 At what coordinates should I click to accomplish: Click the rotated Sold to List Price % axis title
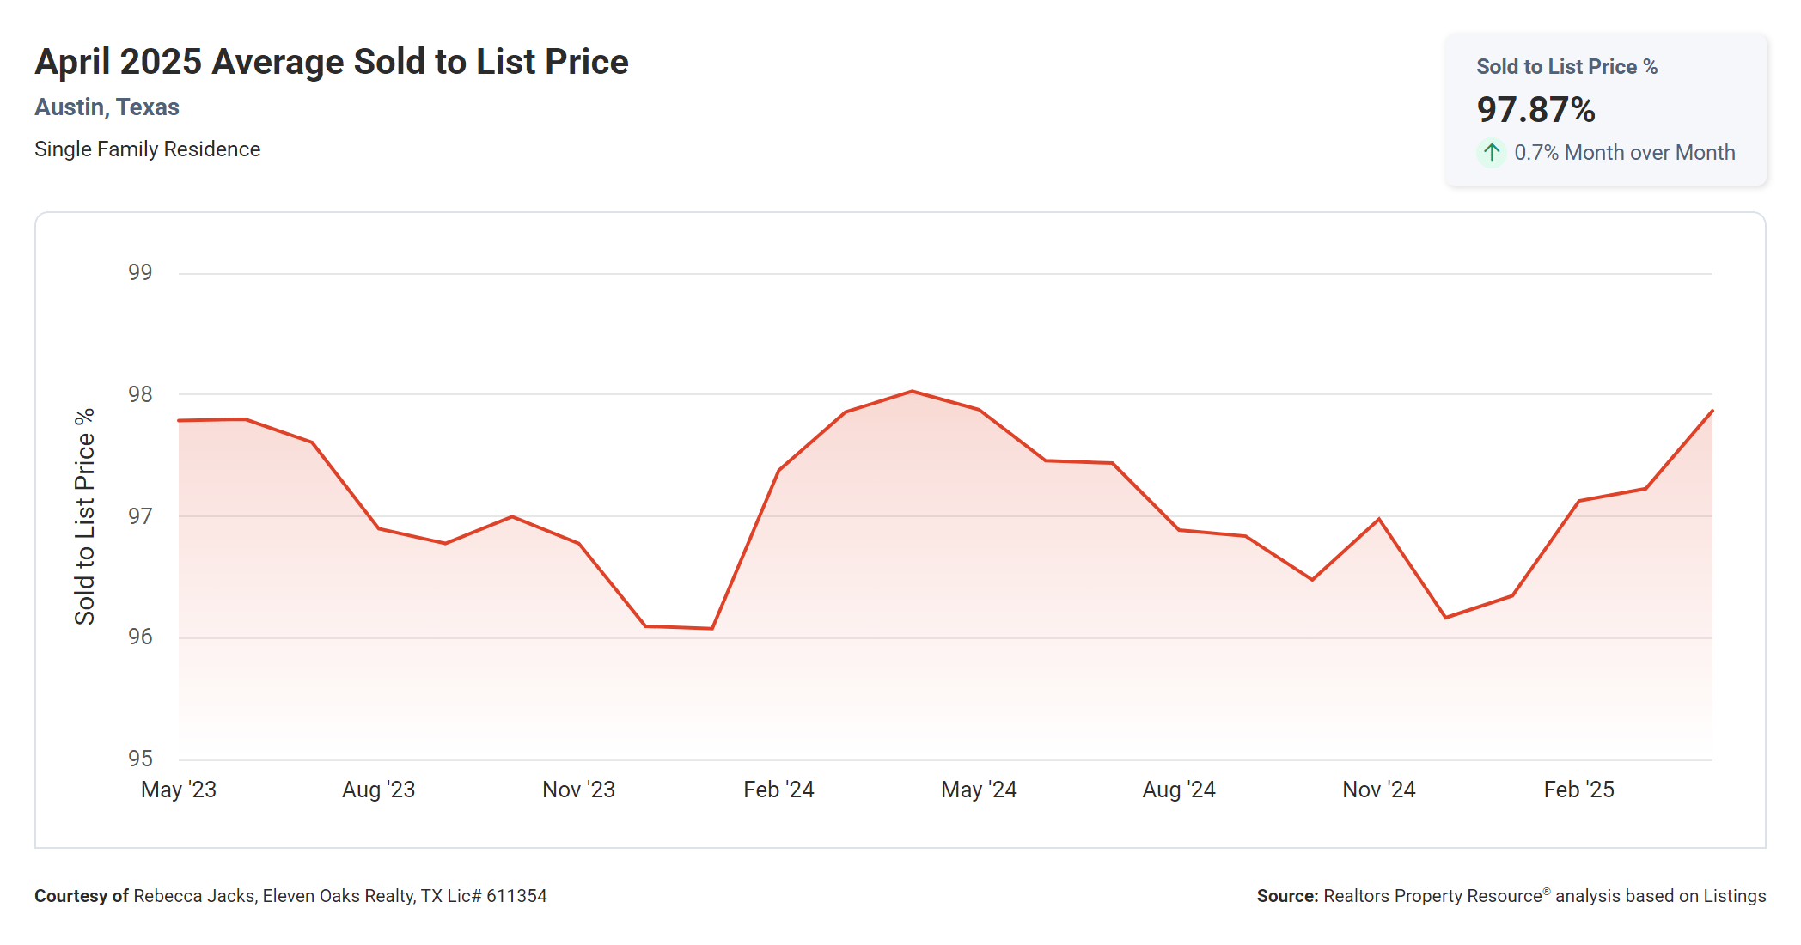pos(84,516)
